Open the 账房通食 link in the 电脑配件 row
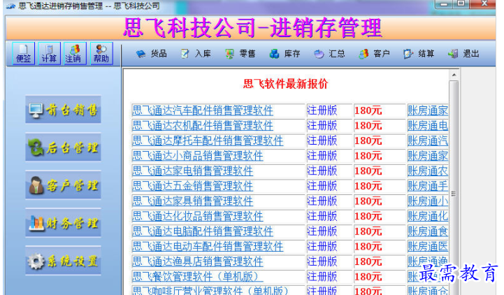This screenshot has width=504, height=295. click(x=428, y=231)
